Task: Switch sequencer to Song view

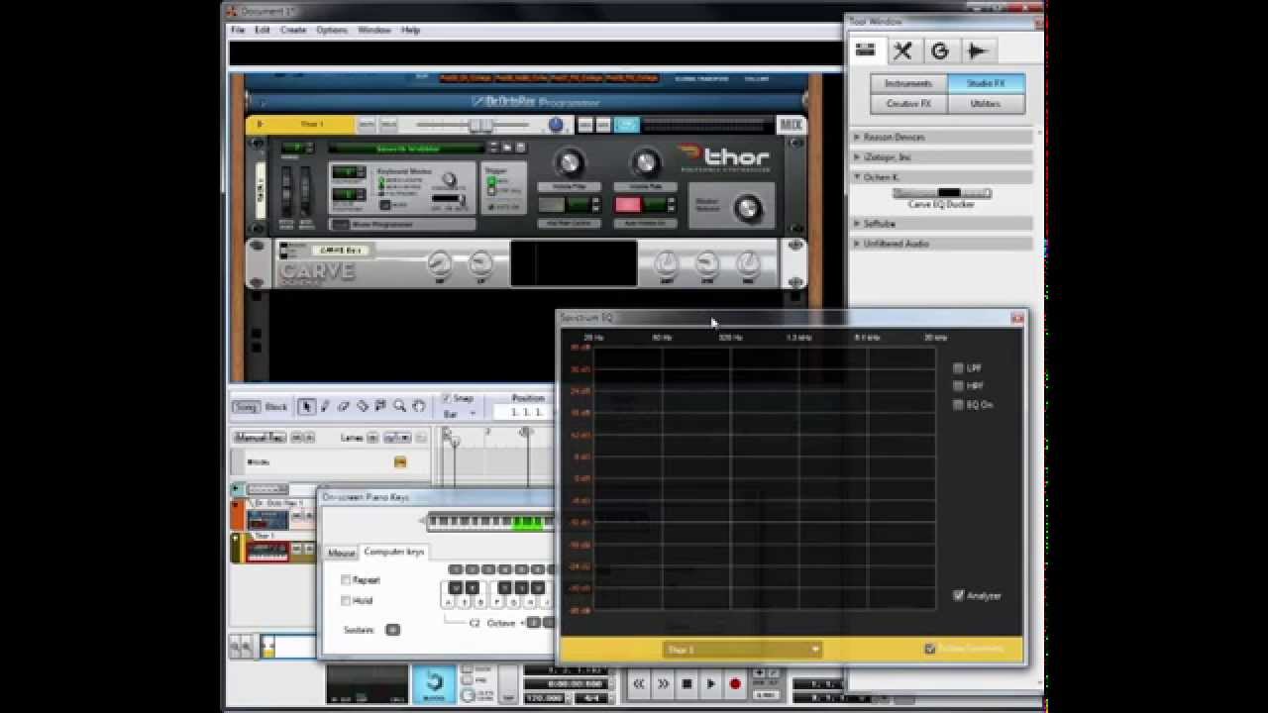Action: pos(246,407)
